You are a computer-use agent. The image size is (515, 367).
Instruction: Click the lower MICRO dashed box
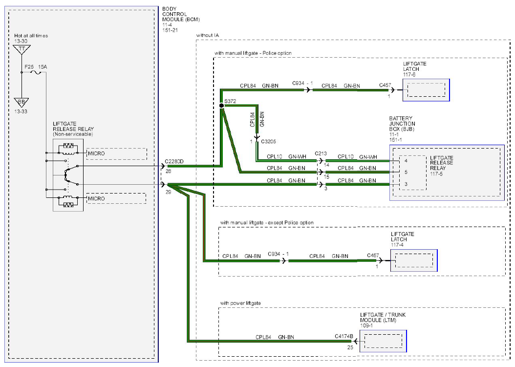(116, 198)
